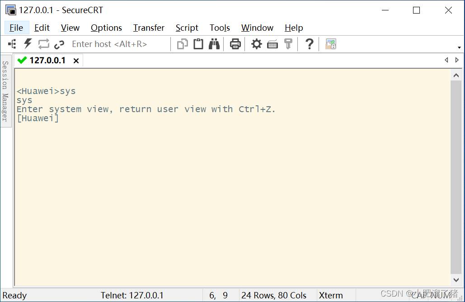Open the Tools menu
Viewport: 465px width, 302px height.
220,28
